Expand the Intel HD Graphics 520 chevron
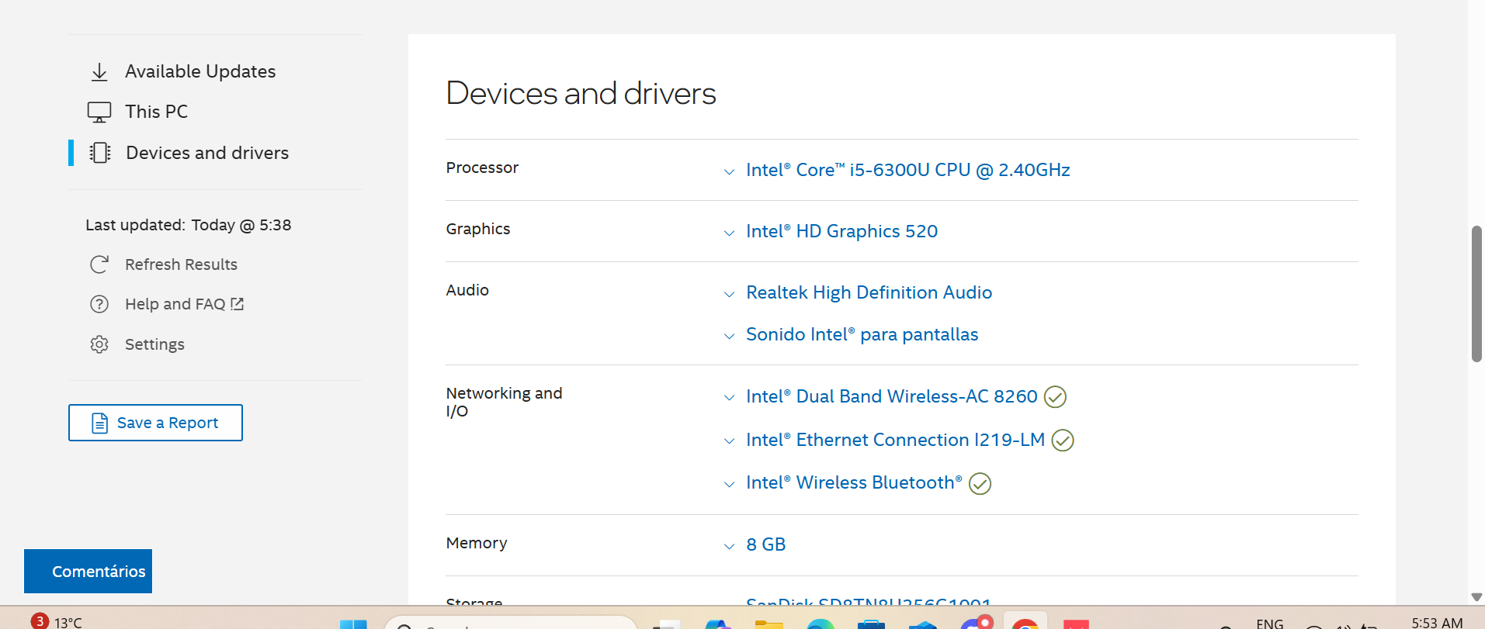This screenshot has width=1485, height=629. click(x=729, y=233)
